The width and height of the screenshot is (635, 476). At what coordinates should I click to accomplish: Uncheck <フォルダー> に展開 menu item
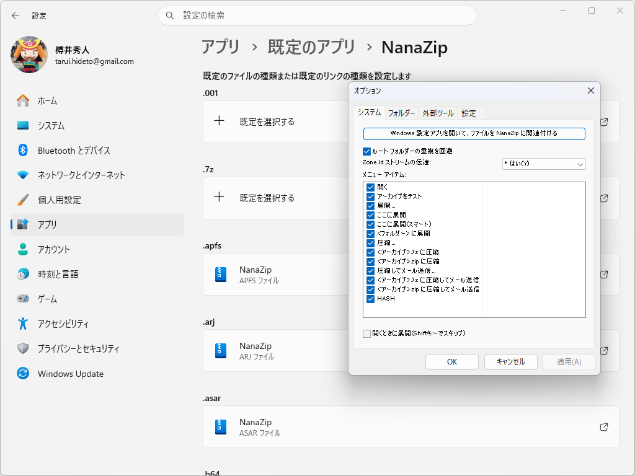370,234
